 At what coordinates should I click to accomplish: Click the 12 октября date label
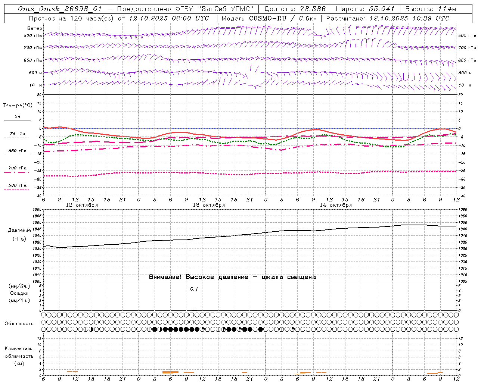click(82, 205)
